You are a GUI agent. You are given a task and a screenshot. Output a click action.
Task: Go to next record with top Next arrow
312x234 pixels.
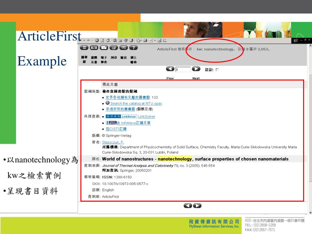[196, 69]
